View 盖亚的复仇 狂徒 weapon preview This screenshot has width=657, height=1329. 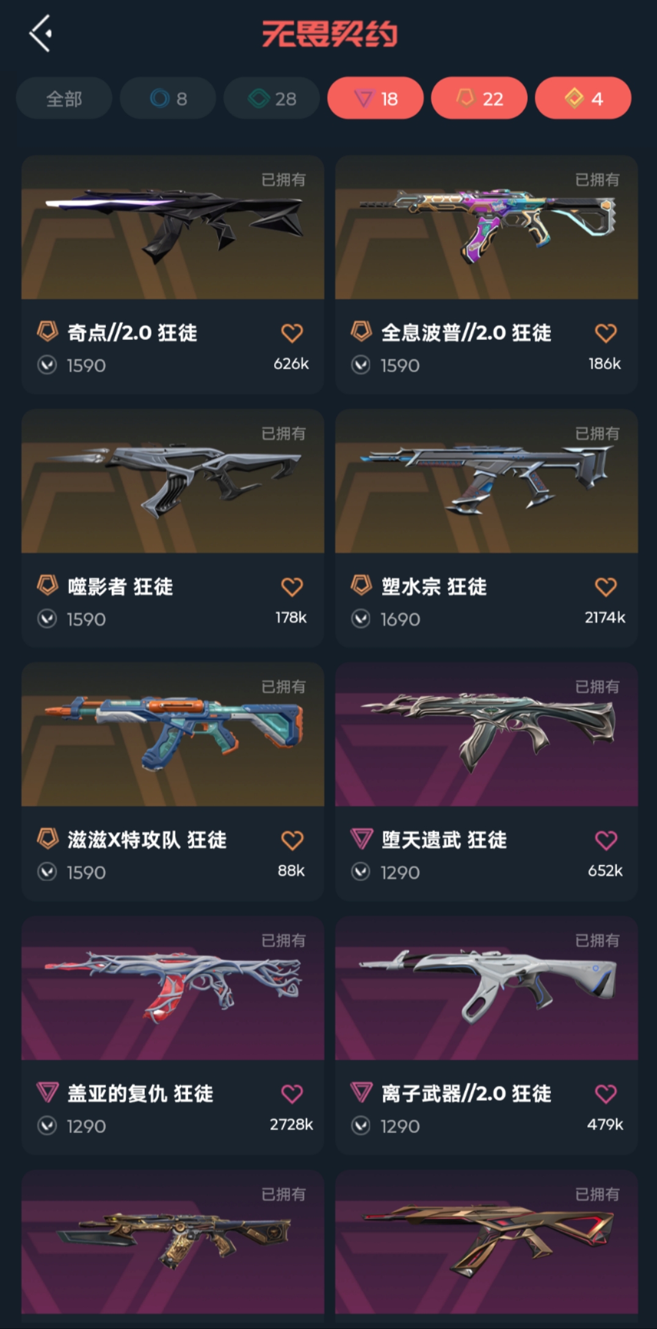[173, 988]
